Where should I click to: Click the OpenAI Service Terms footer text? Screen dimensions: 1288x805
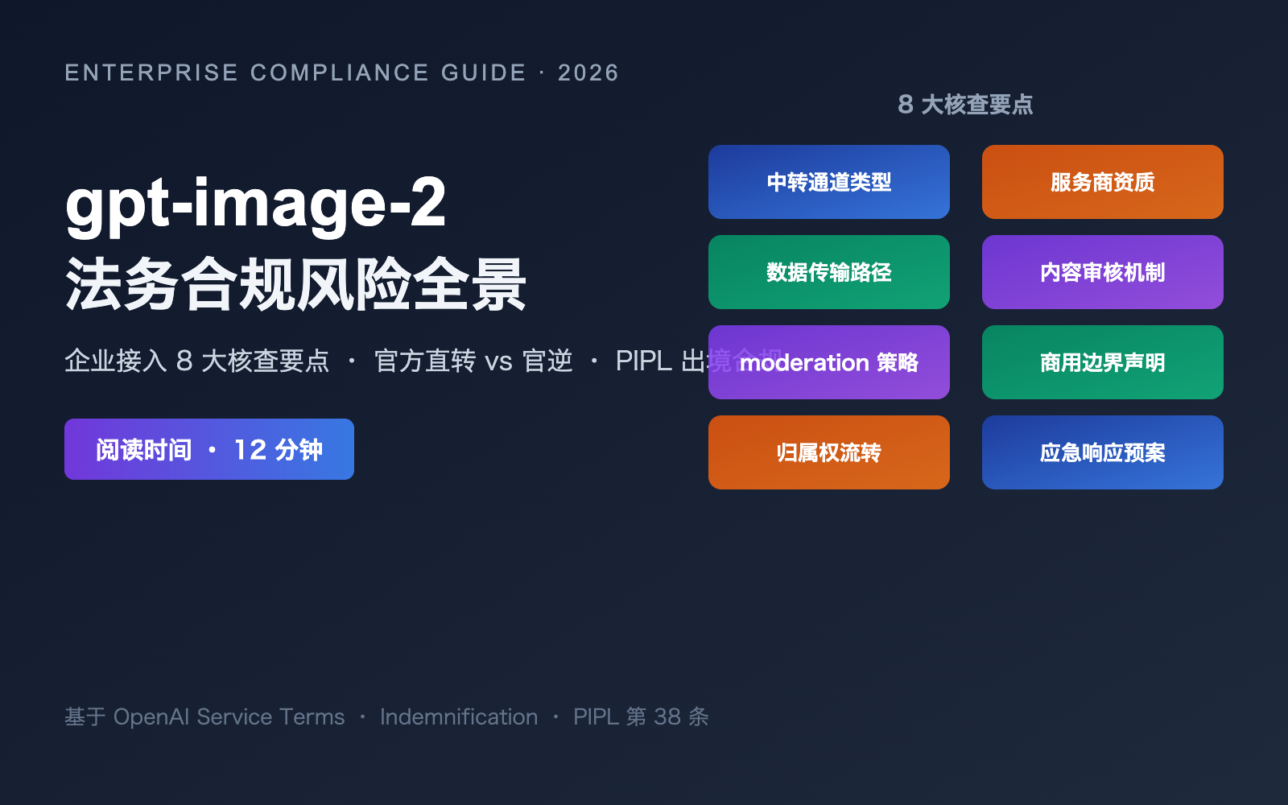229,716
